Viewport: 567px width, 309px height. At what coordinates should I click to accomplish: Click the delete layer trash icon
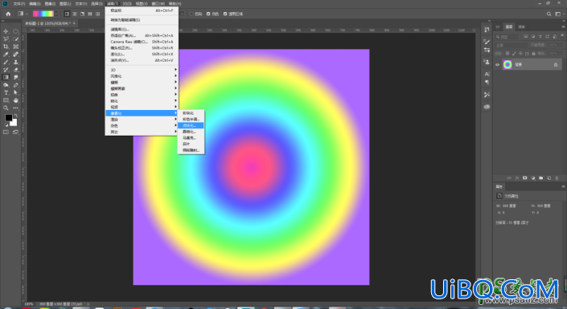click(557, 178)
